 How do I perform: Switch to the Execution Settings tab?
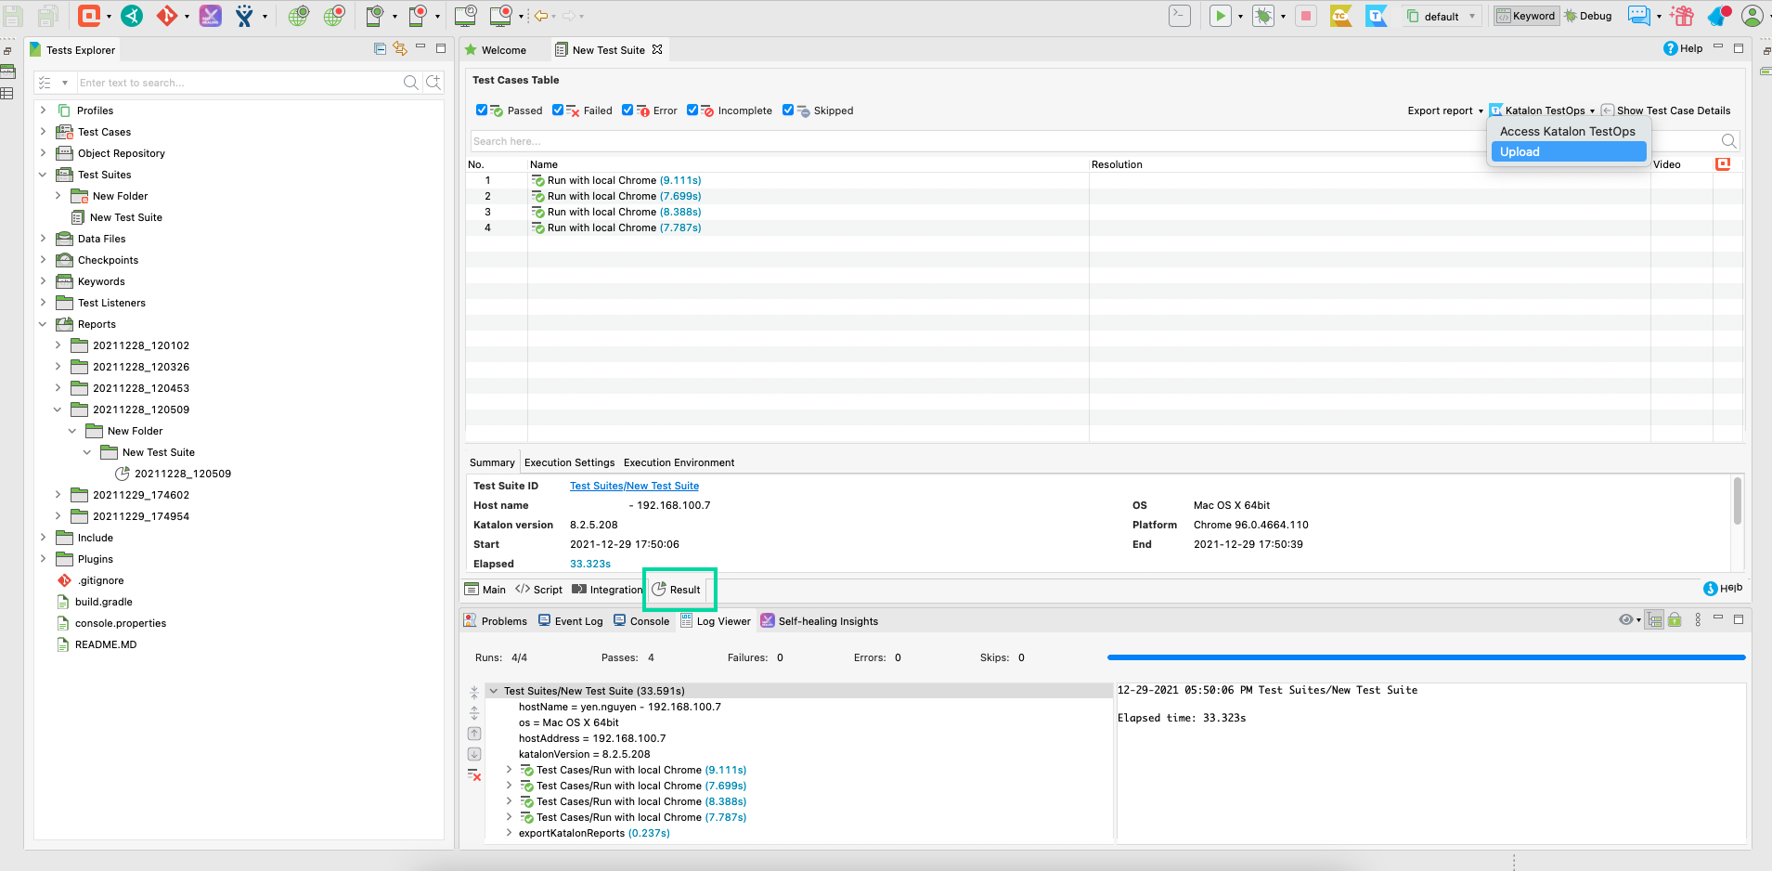569,462
